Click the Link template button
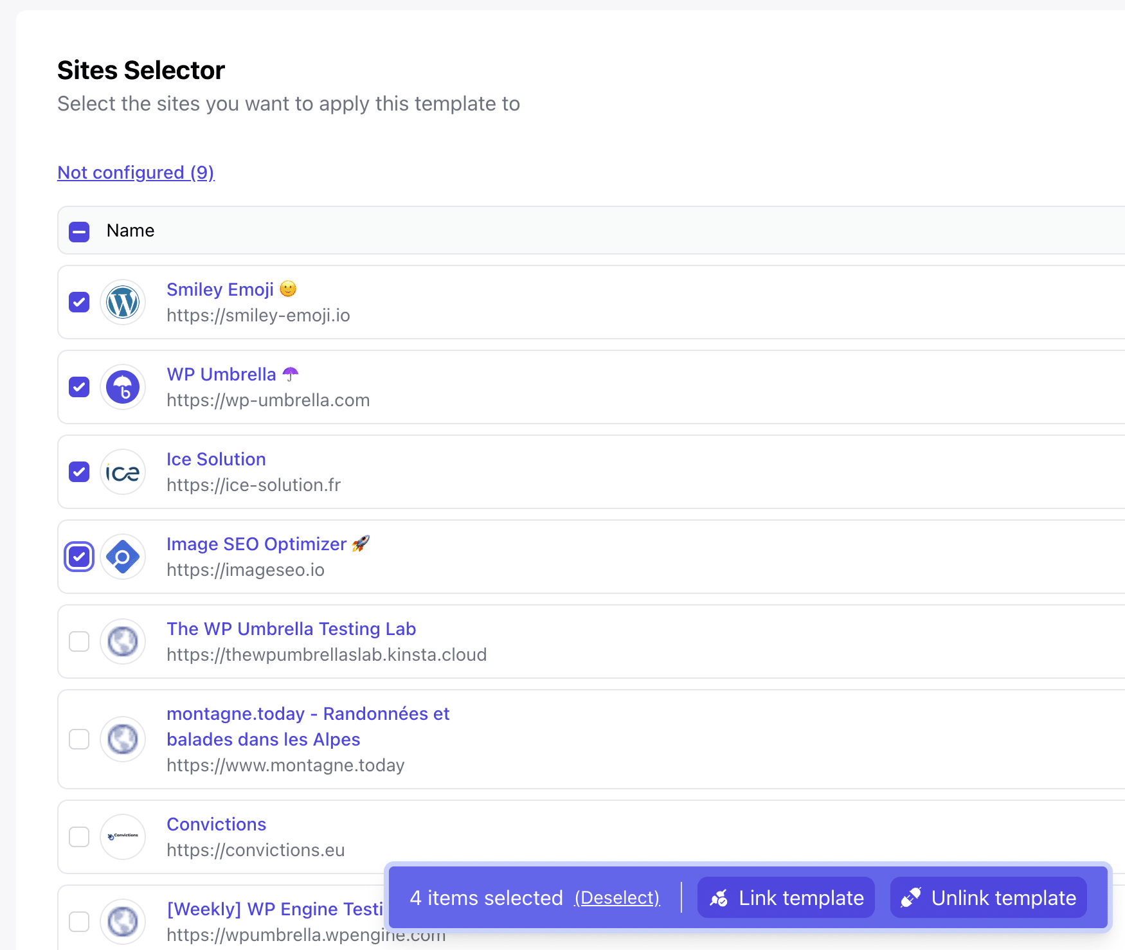The image size is (1125, 950). (x=786, y=898)
